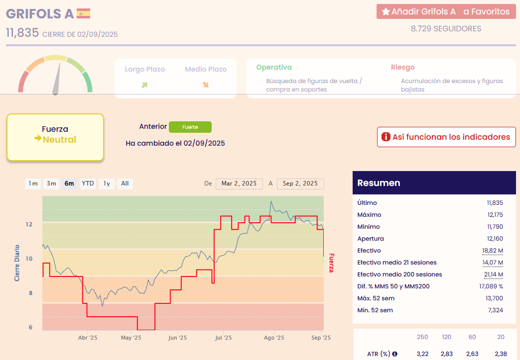Open Así funcionan los indicadores
The height and width of the screenshot is (360, 520).
point(446,137)
